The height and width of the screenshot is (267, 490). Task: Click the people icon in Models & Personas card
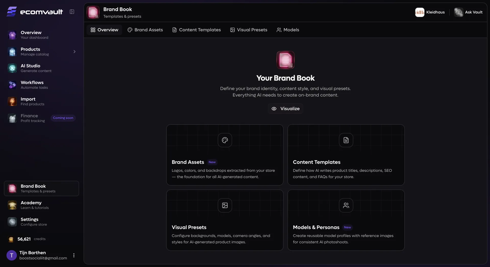[x=346, y=205]
